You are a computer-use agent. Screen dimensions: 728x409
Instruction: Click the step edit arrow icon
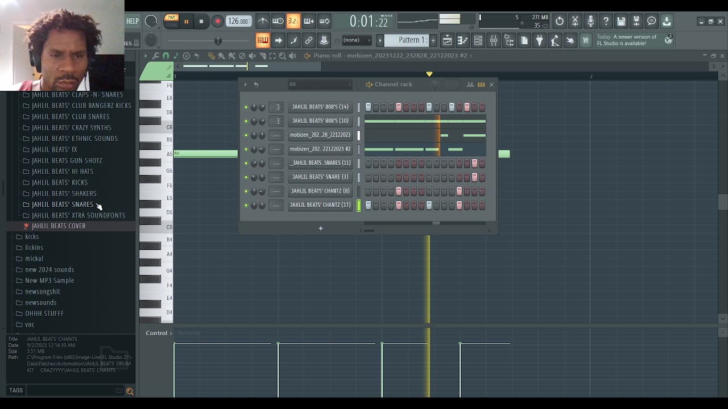[x=278, y=40]
